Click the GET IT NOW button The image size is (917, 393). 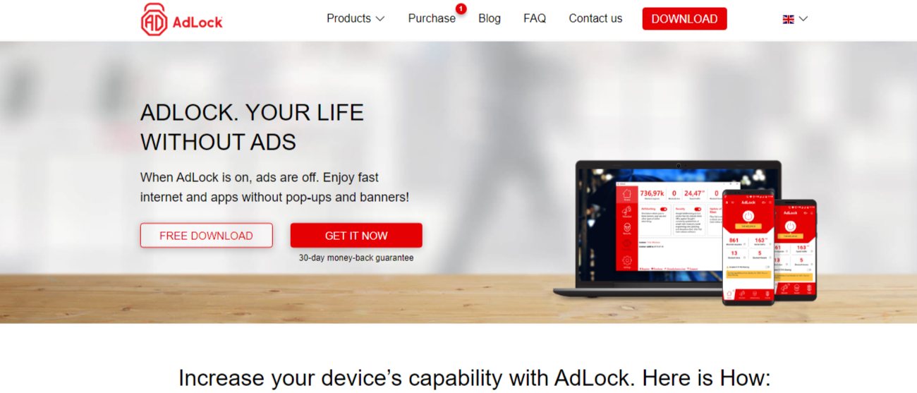point(356,236)
